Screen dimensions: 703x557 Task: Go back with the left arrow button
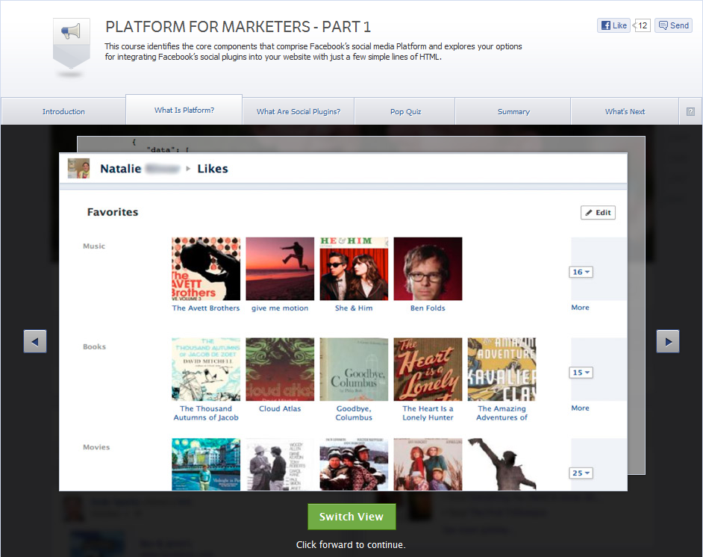pos(35,341)
